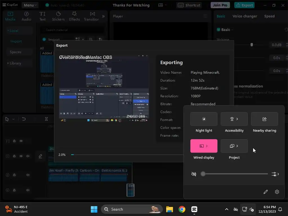288x216 pixels.
Task: Toggle lock on the top timeline track
Action: [x=14, y=141]
